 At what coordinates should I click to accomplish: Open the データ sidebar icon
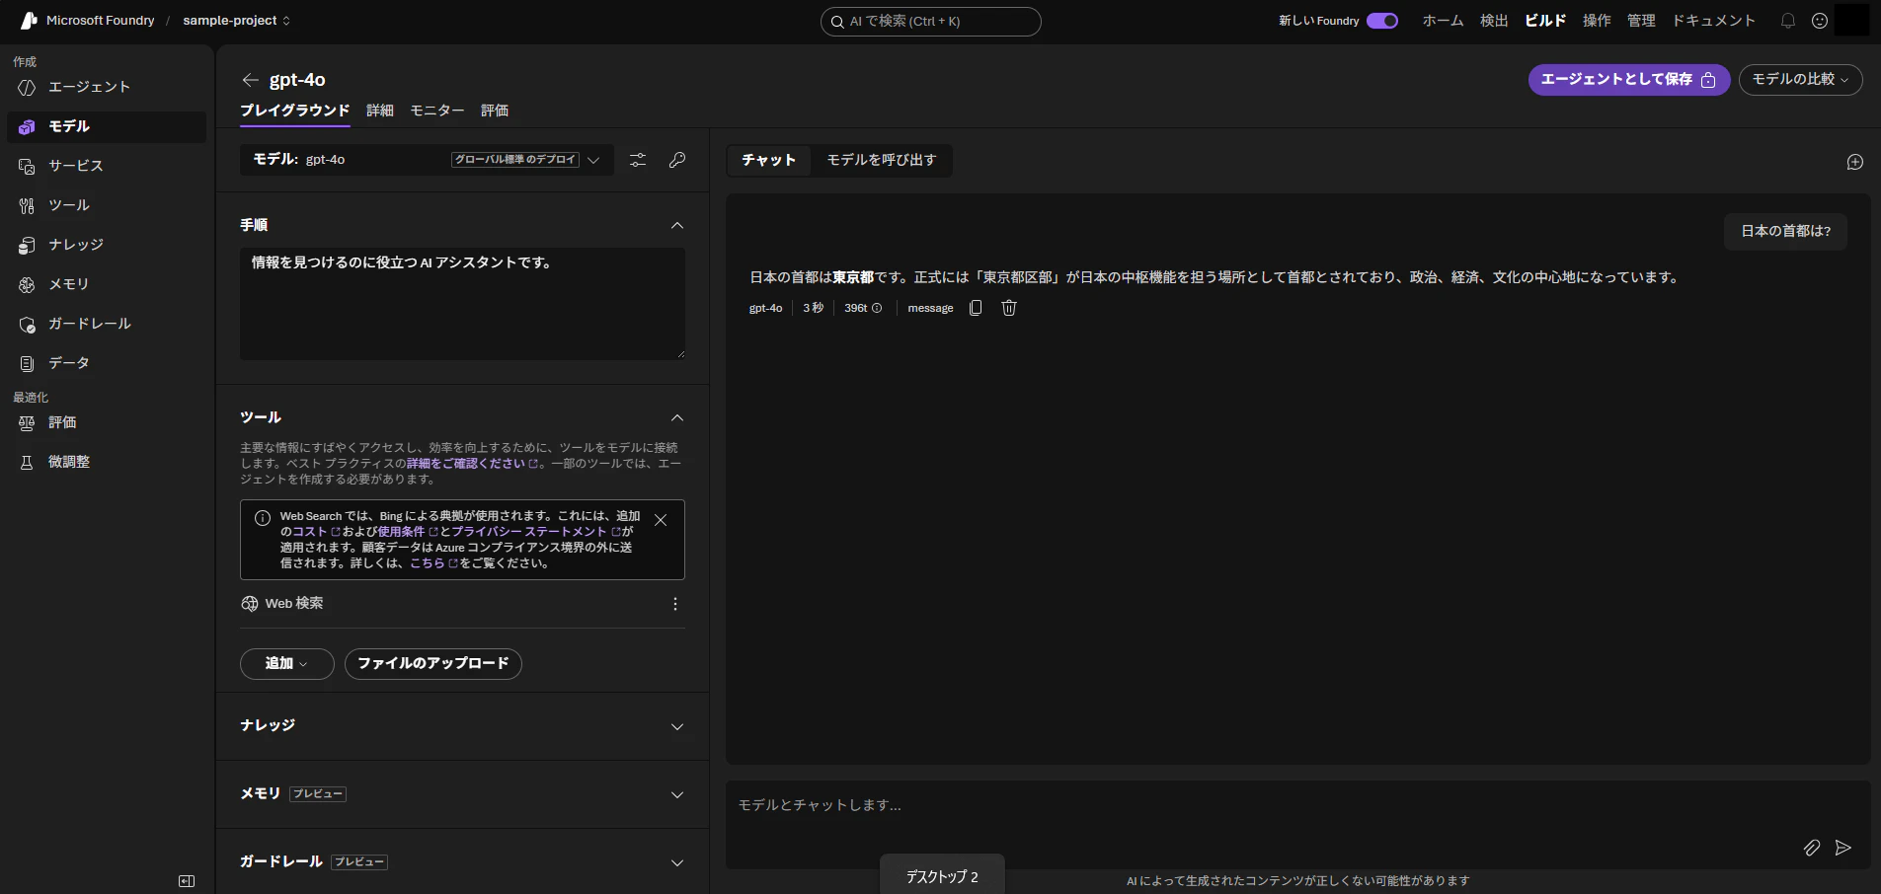coord(27,363)
